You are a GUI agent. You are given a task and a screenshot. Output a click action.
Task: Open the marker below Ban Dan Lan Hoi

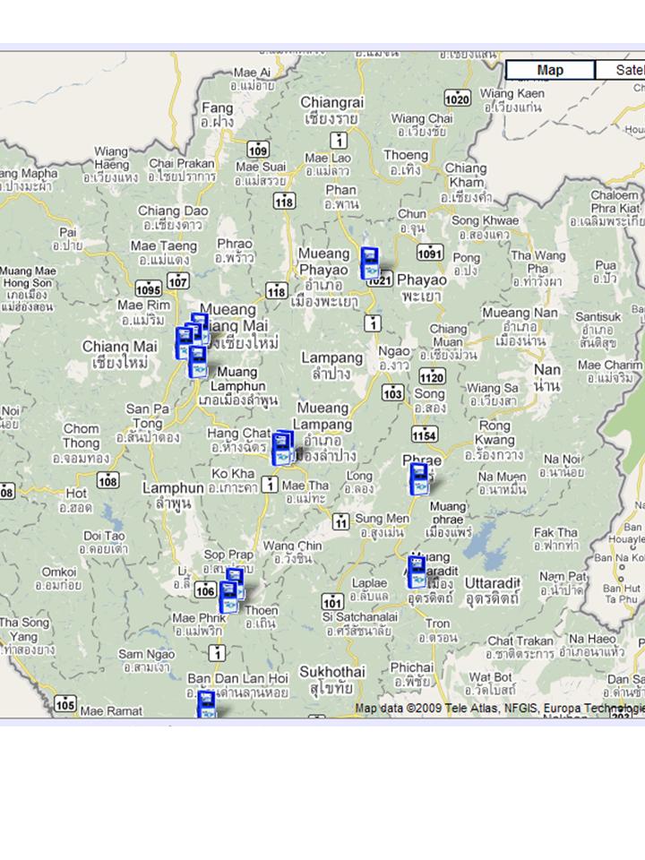click(206, 705)
